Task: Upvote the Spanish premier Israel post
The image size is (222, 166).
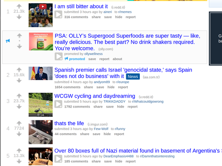Action: click(x=19, y=70)
